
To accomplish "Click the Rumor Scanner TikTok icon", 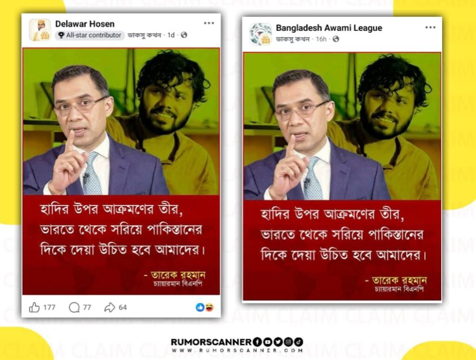I will (298, 342).
